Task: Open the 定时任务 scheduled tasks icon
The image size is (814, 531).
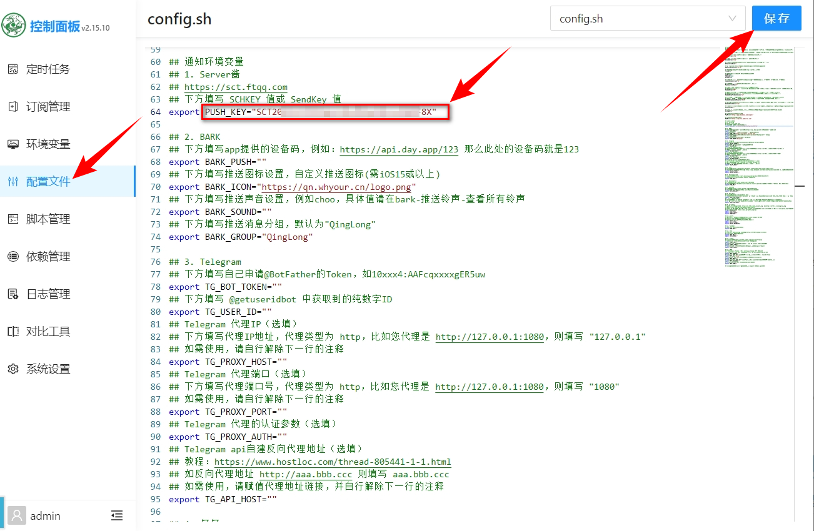Action: point(13,69)
